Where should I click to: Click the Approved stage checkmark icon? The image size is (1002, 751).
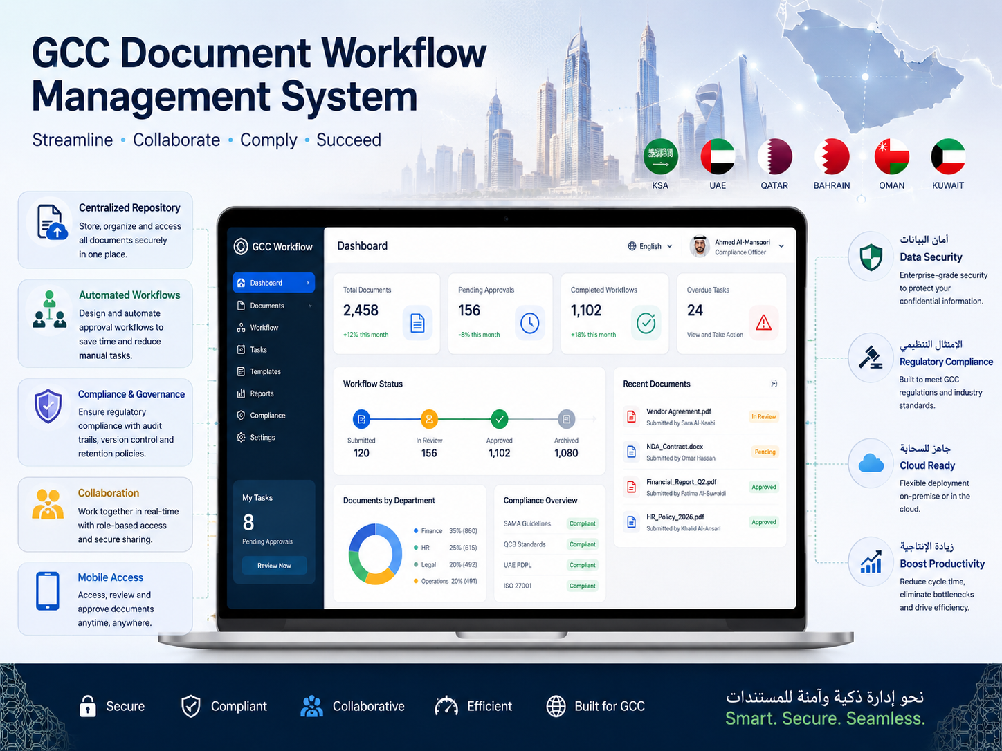click(499, 418)
